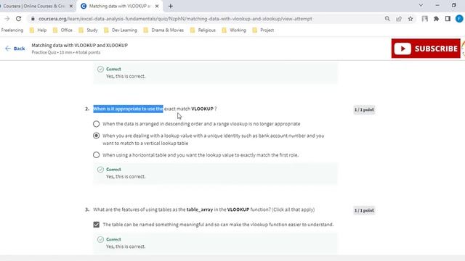Click the address bar URL field
This screenshot has width=465, height=261.
click(x=175, y=19)
